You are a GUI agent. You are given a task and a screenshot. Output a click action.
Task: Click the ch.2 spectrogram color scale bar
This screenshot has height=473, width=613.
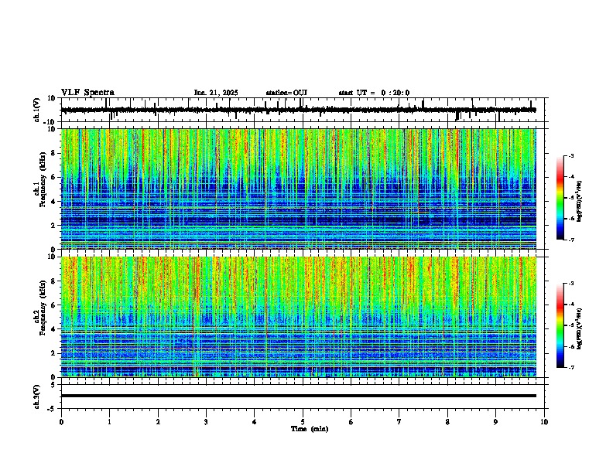click(x=560, y=325)
